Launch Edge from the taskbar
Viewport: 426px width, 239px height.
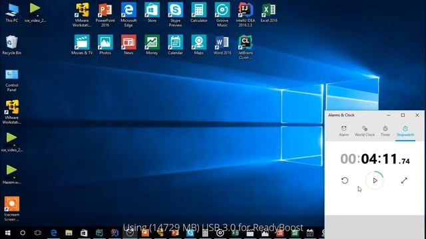tap(54, 233)
